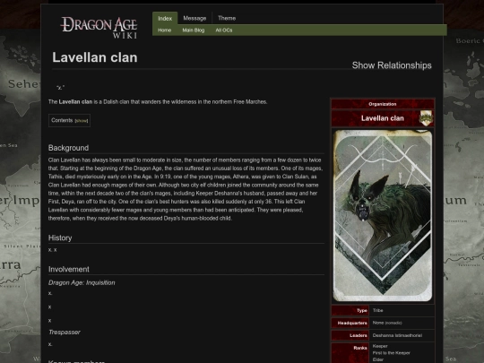The image size is (484, 363).
Task: Switch to the Index tab
Action: pos(165,19)
